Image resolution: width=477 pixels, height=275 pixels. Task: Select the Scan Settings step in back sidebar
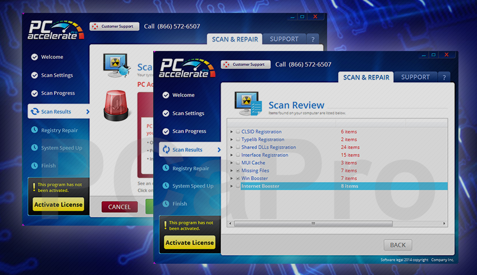pos(57,75)
